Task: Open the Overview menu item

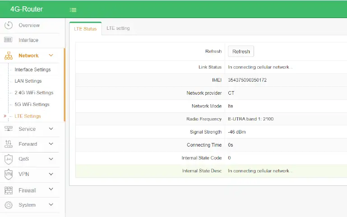Action: [x=29, y=25]
